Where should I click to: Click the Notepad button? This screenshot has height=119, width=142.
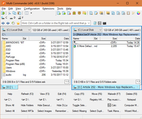click(132, 100)
